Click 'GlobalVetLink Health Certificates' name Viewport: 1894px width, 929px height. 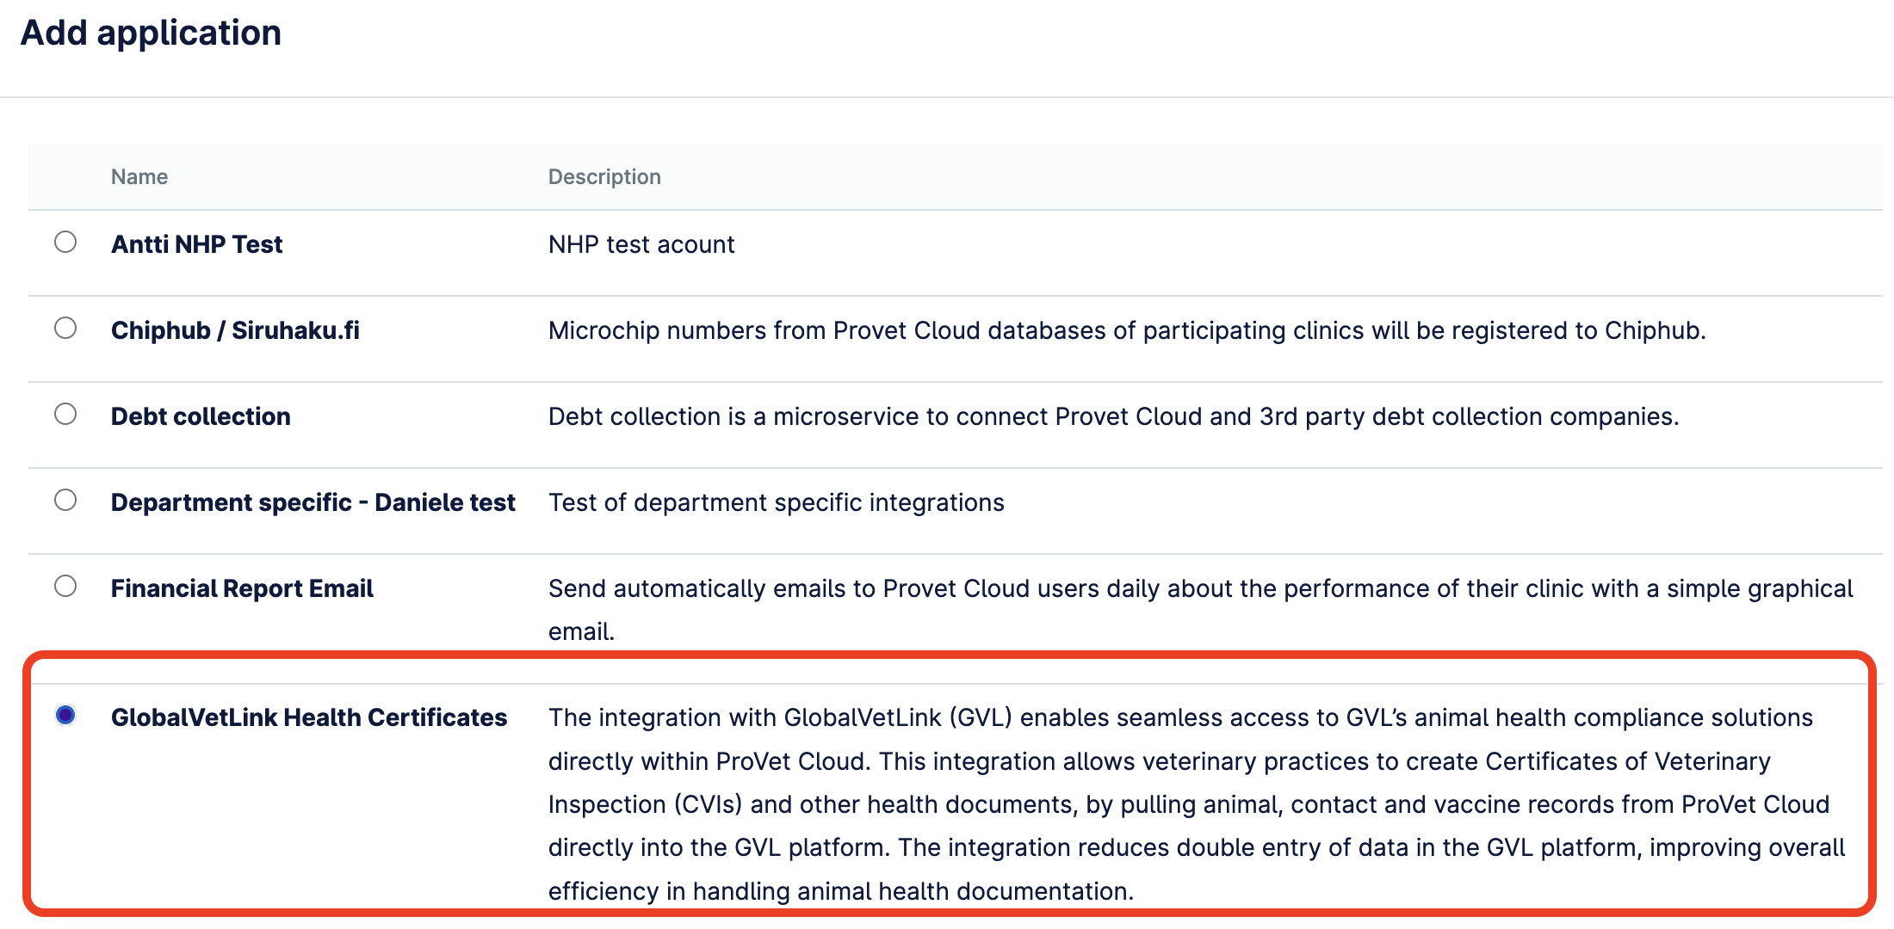click(x=309, y=717)
